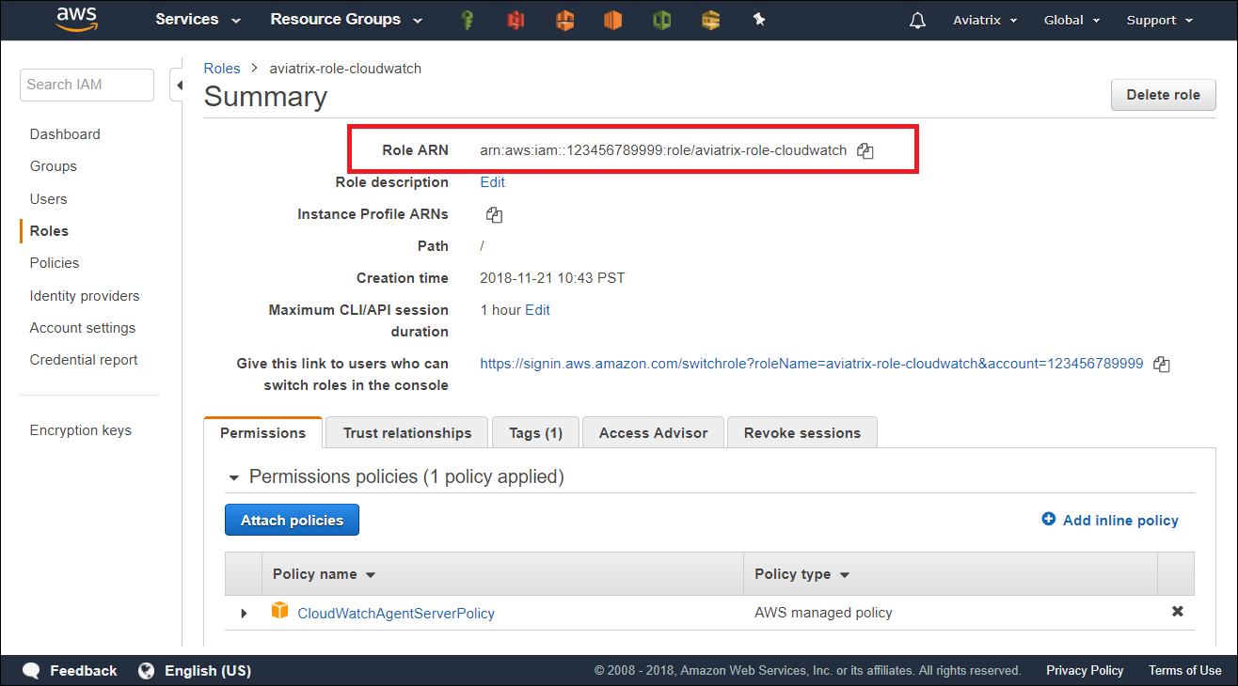
Task: Click the green key IAM shortcut icon
Action: [x=467, y=20]
